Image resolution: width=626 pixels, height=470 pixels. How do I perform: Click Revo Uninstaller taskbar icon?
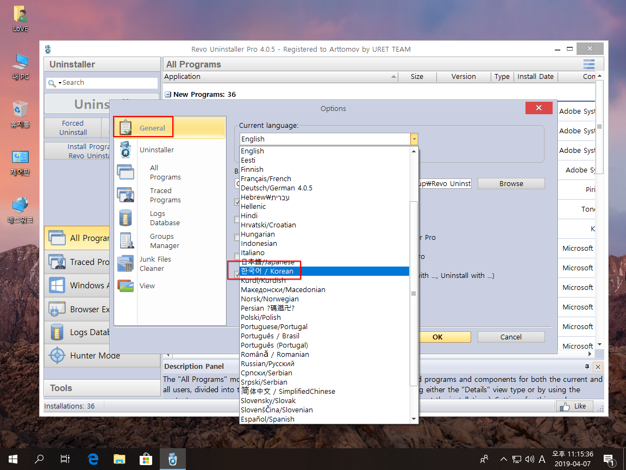pyautogui.click(x=172, y=459)
